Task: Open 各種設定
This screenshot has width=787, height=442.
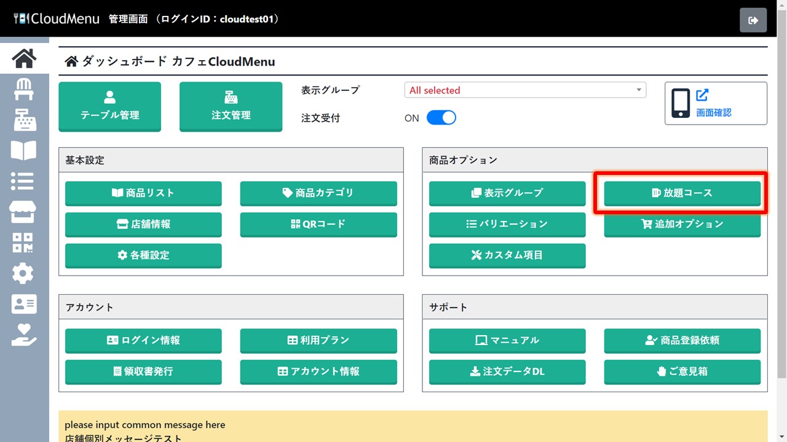Action: 143,255
